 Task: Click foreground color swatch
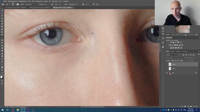[1, 77]
